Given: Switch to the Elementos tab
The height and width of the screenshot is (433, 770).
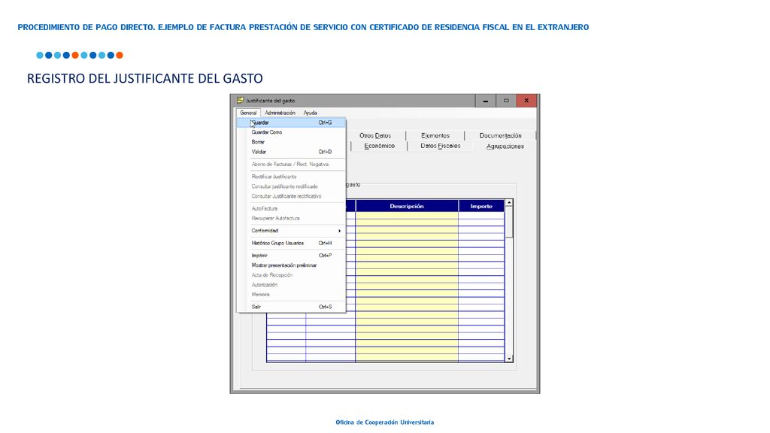Looking at the screenshot, I should click(435, 135).
